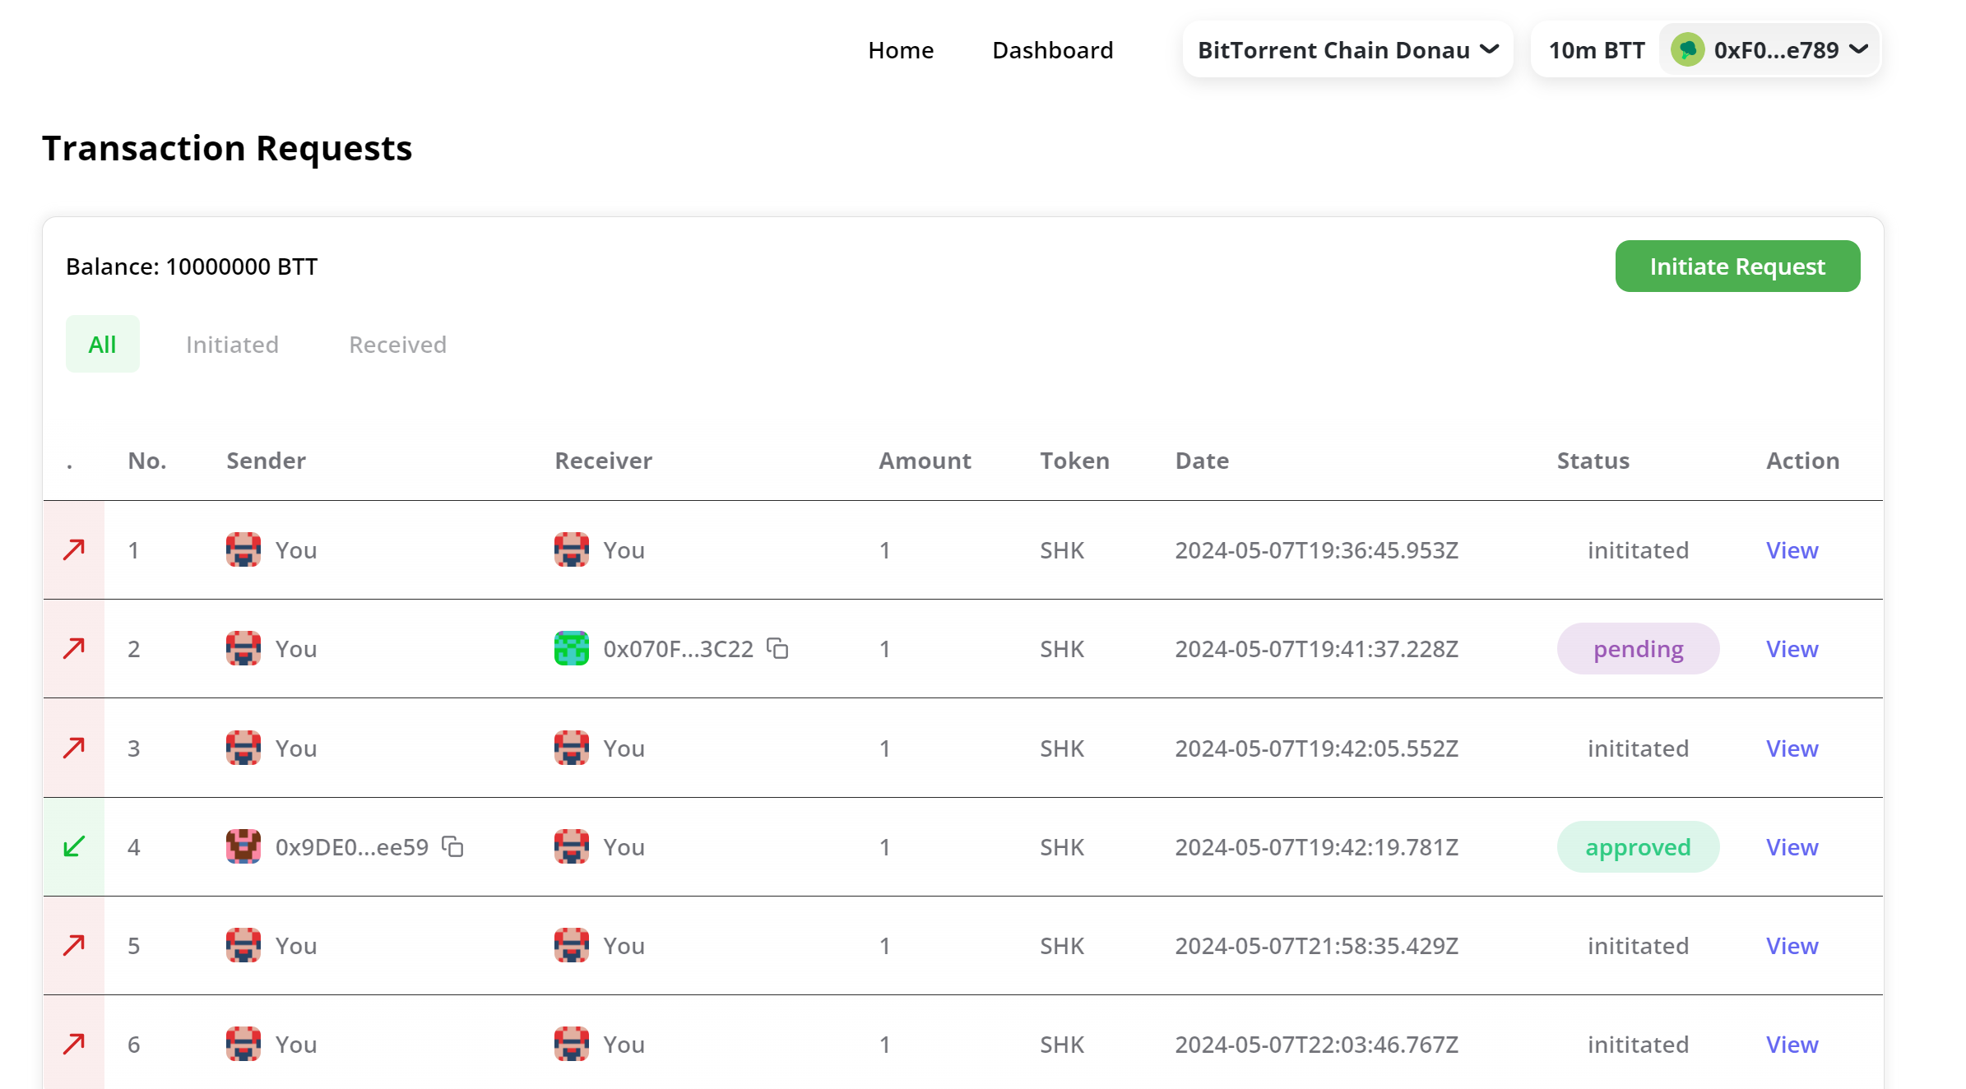Click the 10m BTT balance display
Image resolution: width=1966 pixels, height=1089 pixels.
(1596, 50)
